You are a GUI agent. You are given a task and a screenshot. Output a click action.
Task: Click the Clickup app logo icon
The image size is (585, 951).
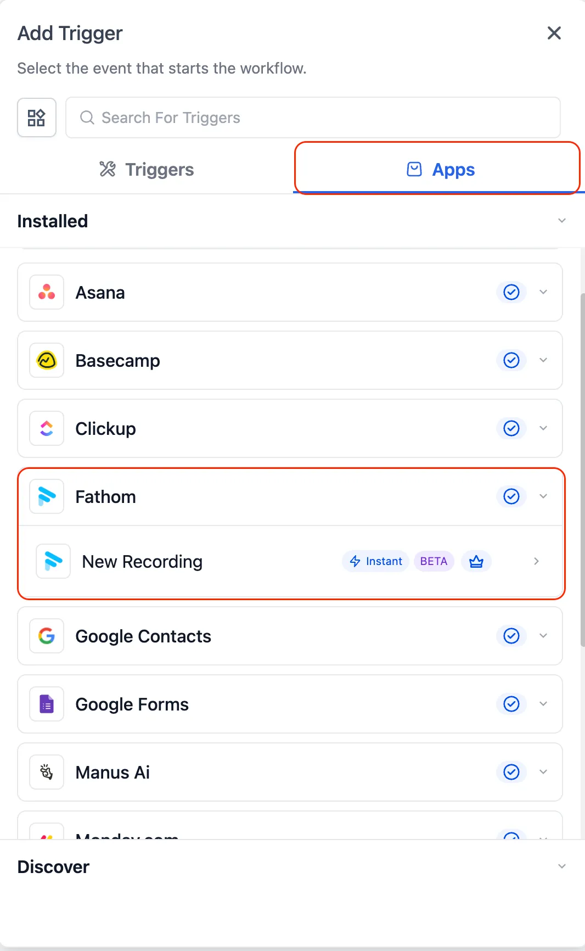(x=47, y=428)
